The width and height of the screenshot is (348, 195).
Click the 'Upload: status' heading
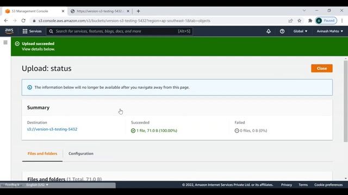tap(47, 68)
